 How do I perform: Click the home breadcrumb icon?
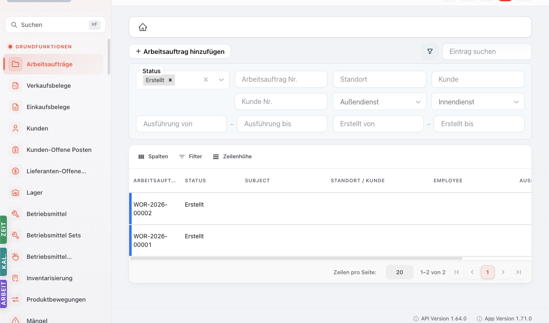tap(143, 27)
